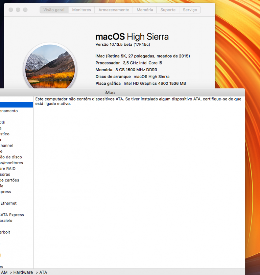Open the disc burning sidebar item
Screen dimensions: 260x275
[x=11, y=157]
